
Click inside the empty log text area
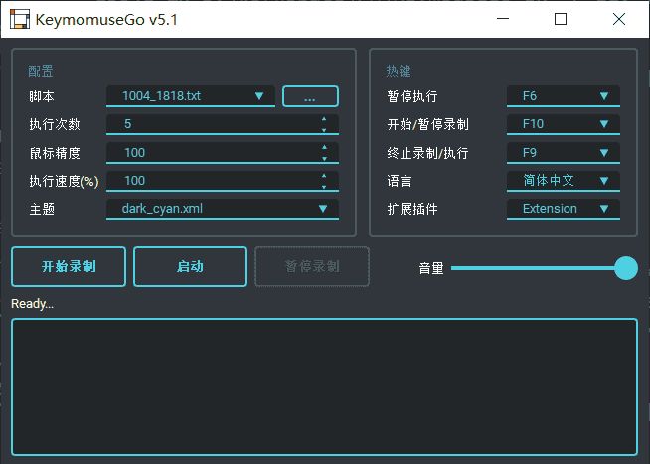(x=325, y=387)
